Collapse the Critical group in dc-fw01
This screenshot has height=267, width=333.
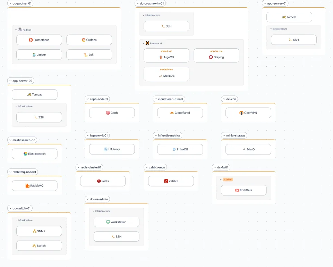coord(221,180)
